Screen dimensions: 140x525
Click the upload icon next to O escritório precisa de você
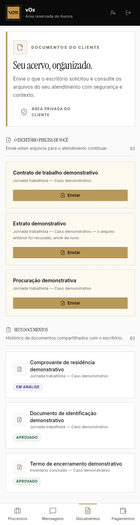8,140
